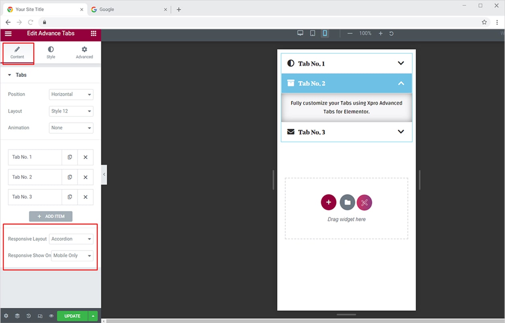Expand Tab No. 1 accordion in preview
The height and width of the screenshot is (323, 505).
pyautogui.click(x=347, y=63)
